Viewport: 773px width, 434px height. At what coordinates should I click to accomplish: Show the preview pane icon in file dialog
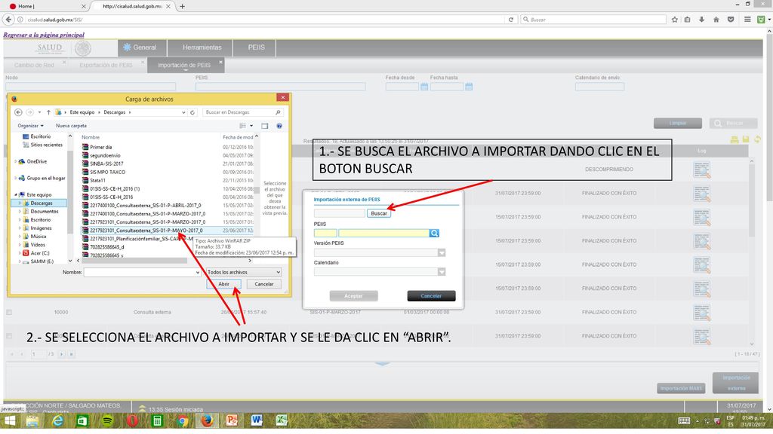pos(265,126)
